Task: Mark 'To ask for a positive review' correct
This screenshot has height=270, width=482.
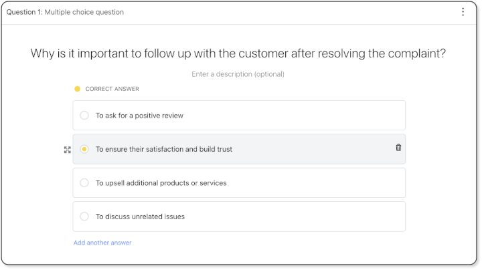Action: [84, 116]
